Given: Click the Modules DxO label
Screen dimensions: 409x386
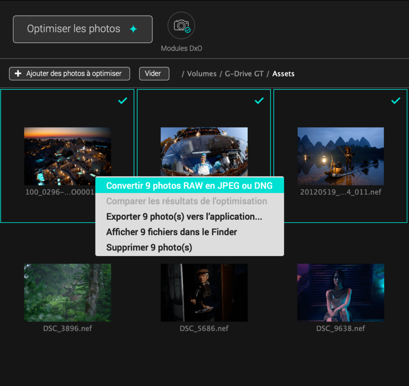Looking at the screenshot, I should [x=182, y=48].
